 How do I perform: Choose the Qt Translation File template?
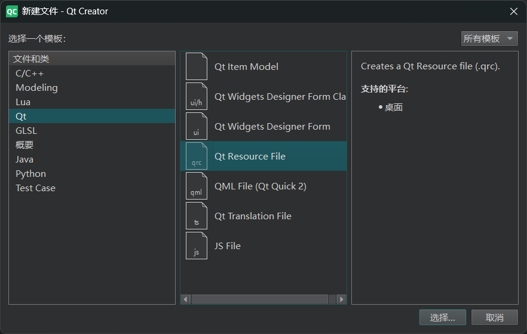click(263, 216)
